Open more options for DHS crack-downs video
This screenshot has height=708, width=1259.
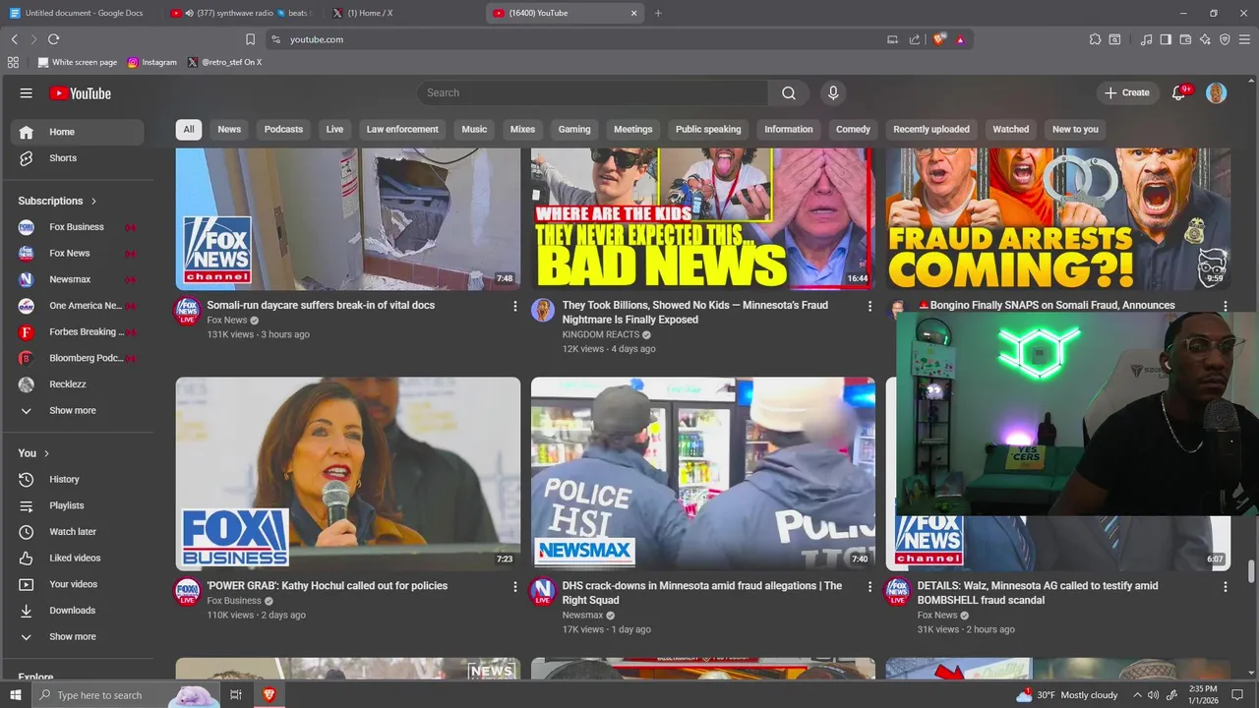(869, 586)
